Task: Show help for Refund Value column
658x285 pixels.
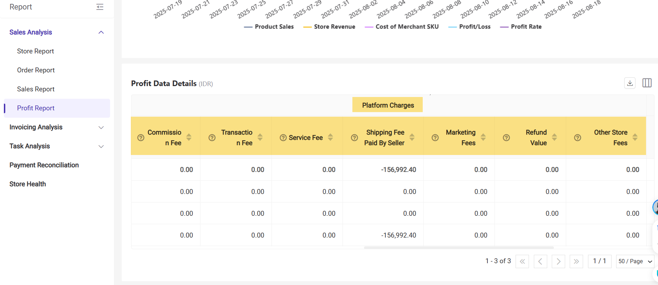Action: pyautogui.click(x=506, y=138)
